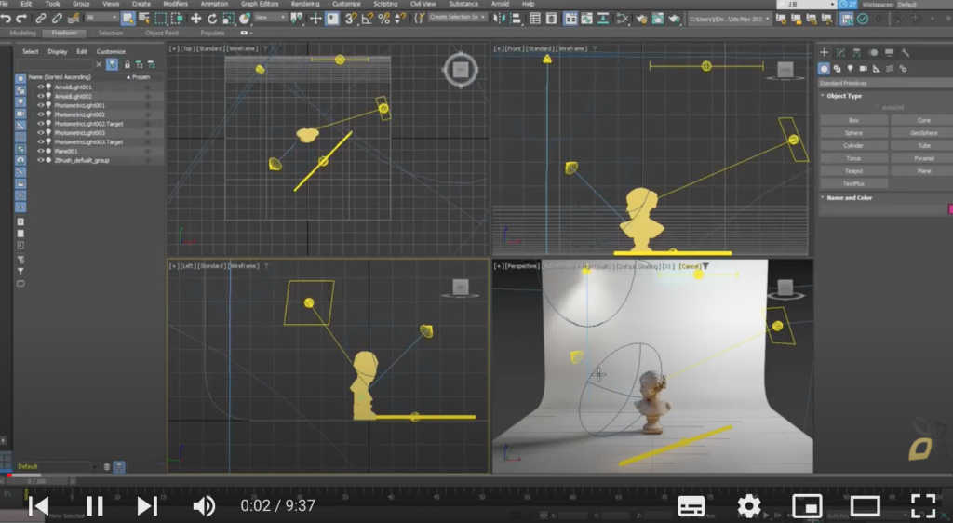
Task: Toggle visibility eye of ArnoldLight002
Action: [41, 96]
